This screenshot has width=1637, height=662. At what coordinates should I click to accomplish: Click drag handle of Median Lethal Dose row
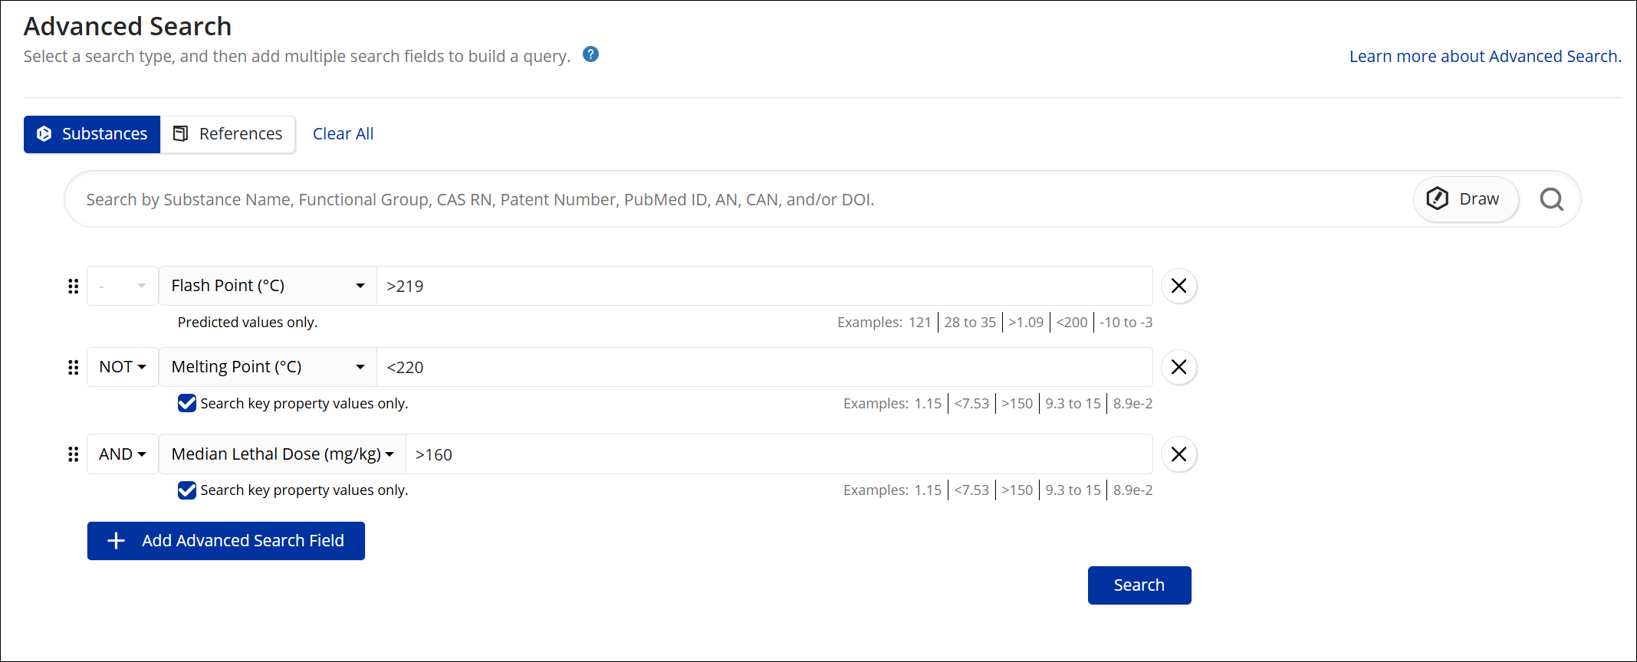point(73,454)
